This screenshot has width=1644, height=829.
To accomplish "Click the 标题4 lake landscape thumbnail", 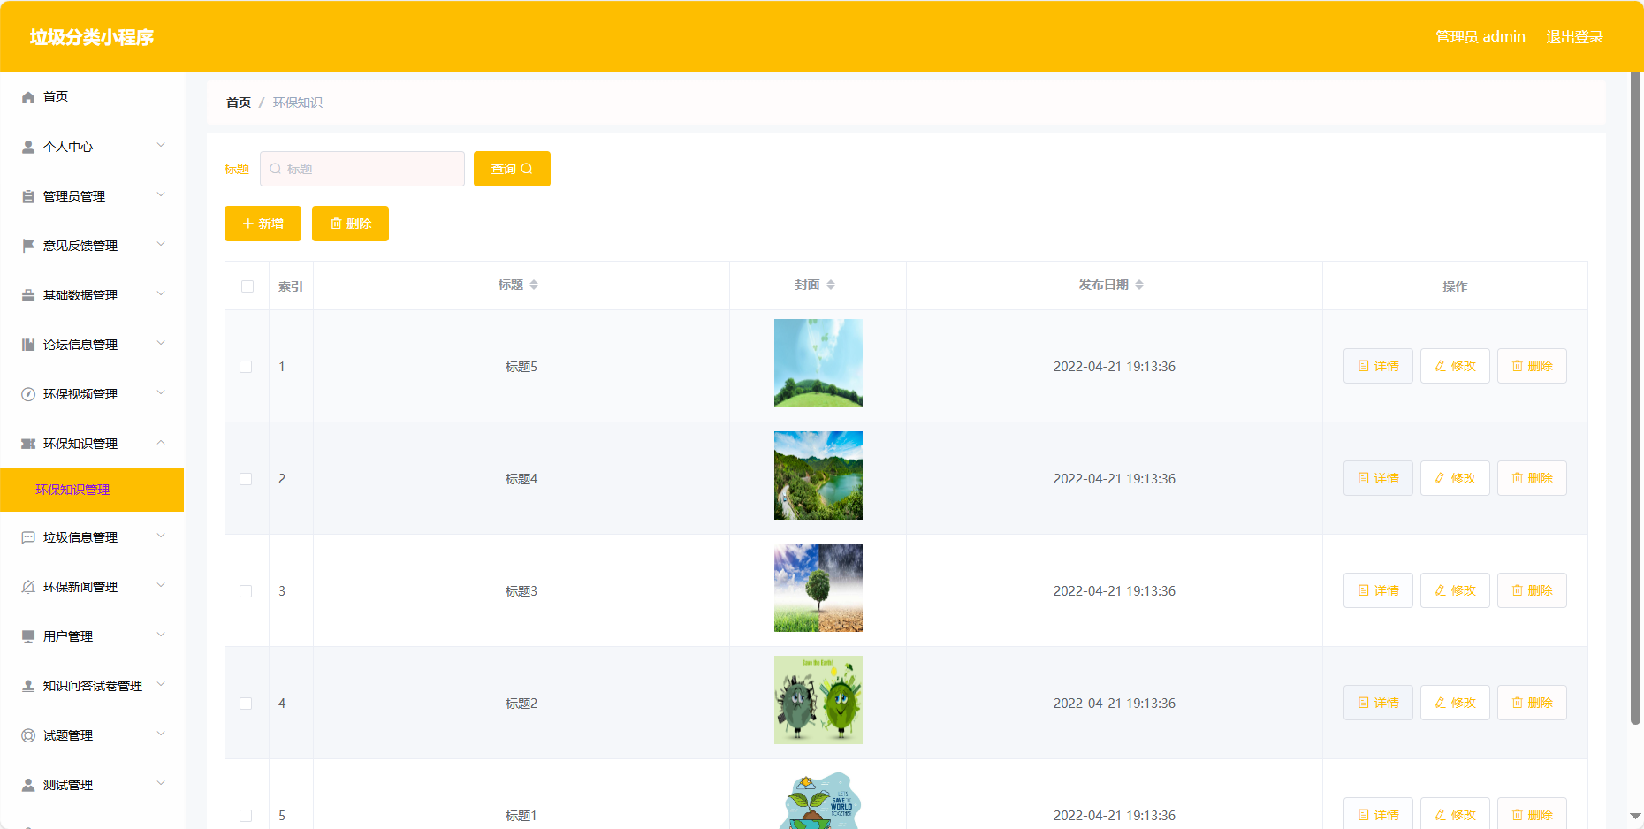I will pos(818,475).
